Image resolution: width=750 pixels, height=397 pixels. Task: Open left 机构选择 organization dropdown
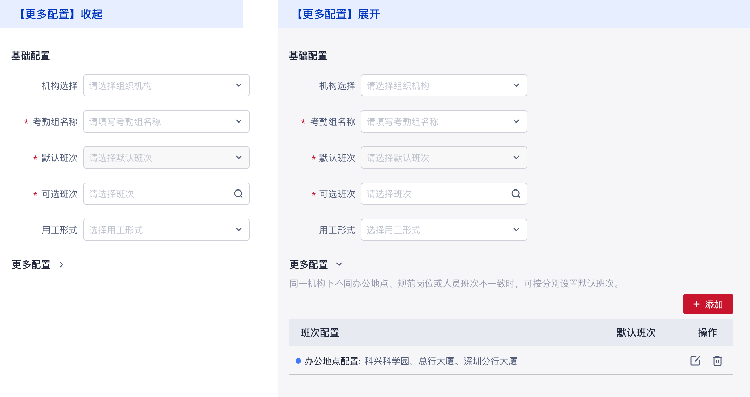click(167, 85)
